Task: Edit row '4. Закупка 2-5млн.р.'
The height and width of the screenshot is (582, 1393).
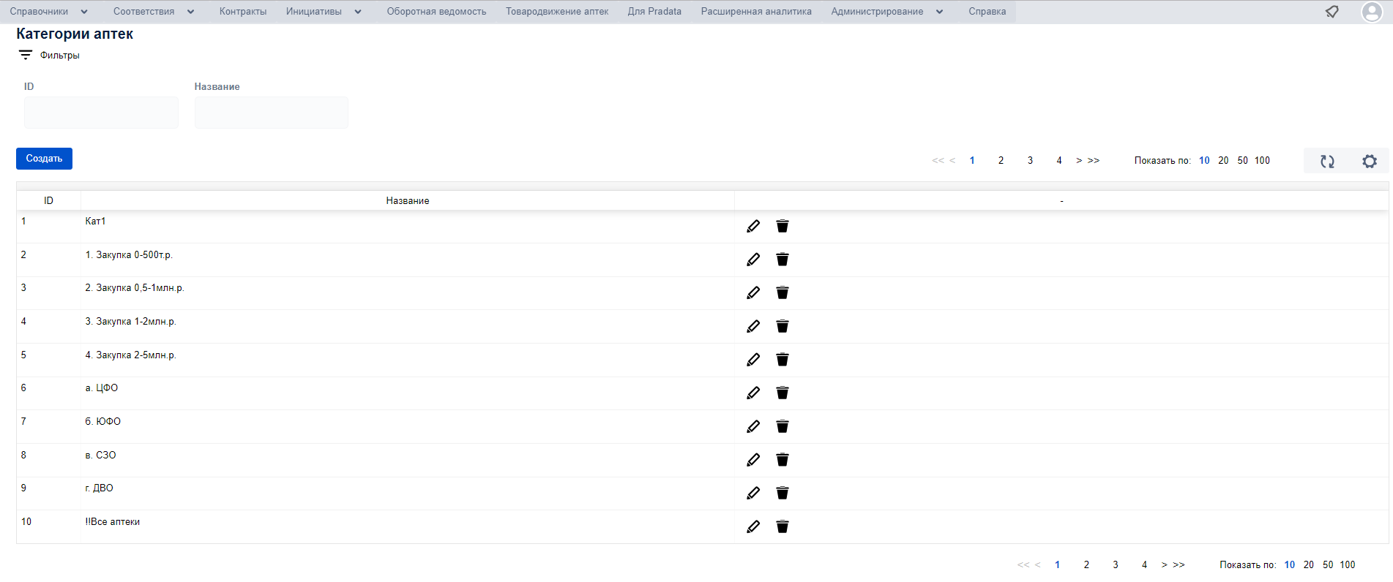Action: click(753, 360)
